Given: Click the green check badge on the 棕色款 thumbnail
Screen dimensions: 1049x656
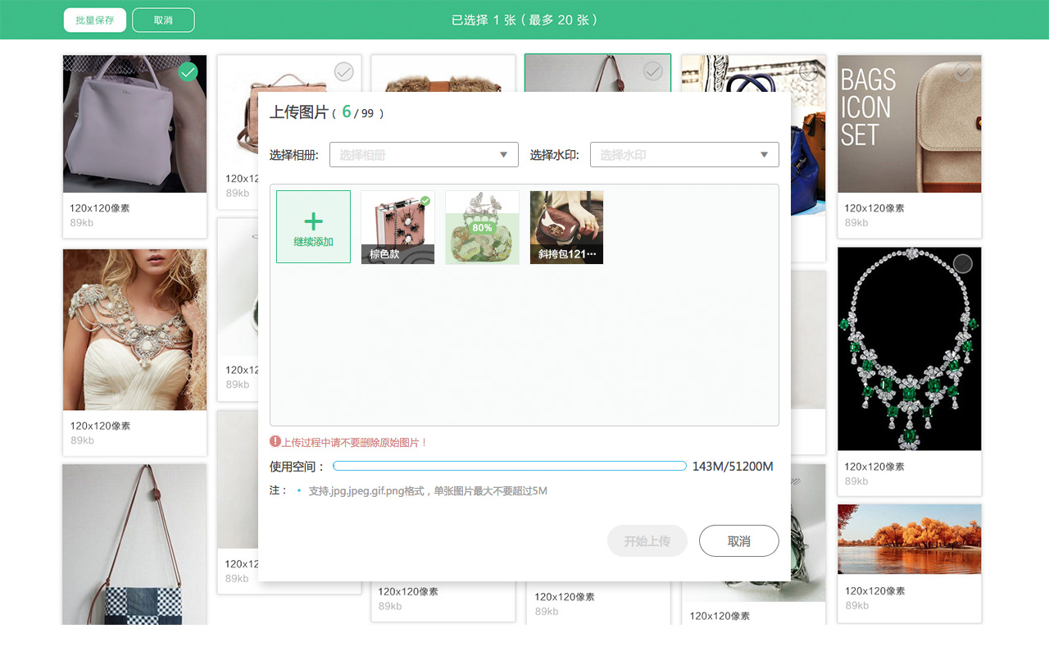Looking at the screenshot, I should click(427, 199).
